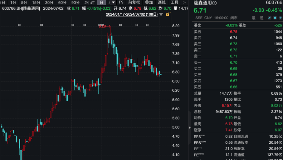Open the 画线 drawing tool
Screen dimensions: 283x160
coord(162,2)
